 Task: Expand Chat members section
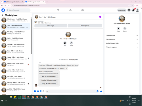click(x=122, y=39)
